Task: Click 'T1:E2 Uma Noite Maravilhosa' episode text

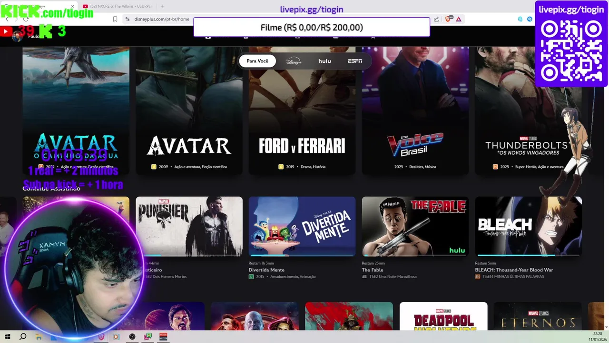Action: point(393,277)
